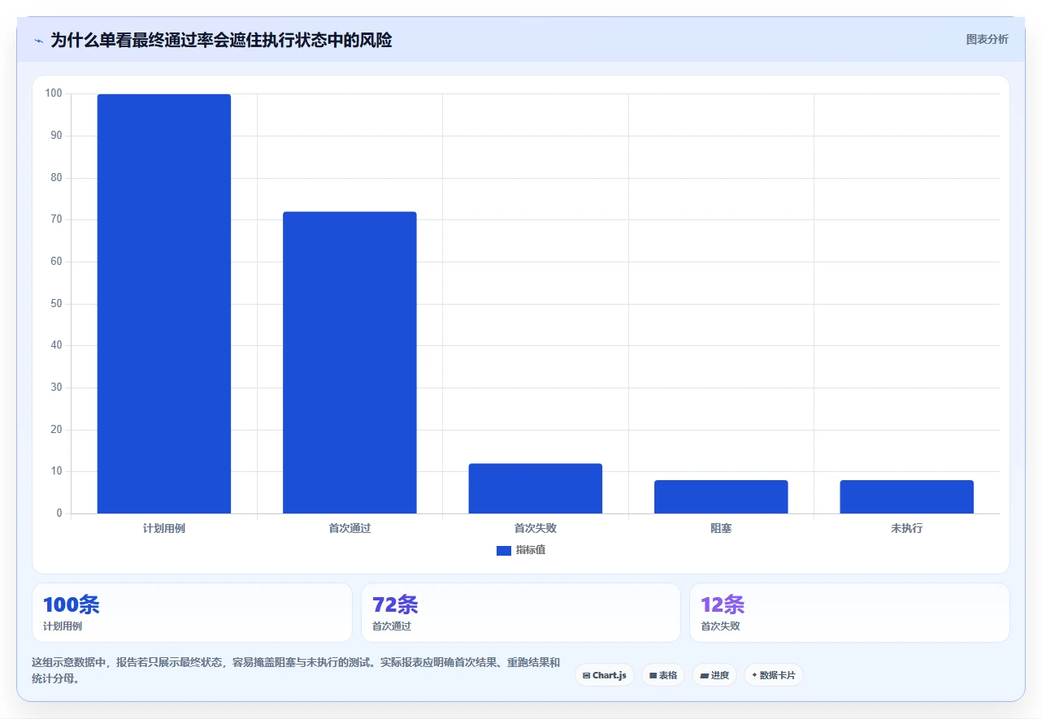Viewport: 1042px width, 719px height.
Task: Click the 进度 tag chip
Action: pos(714,675)
